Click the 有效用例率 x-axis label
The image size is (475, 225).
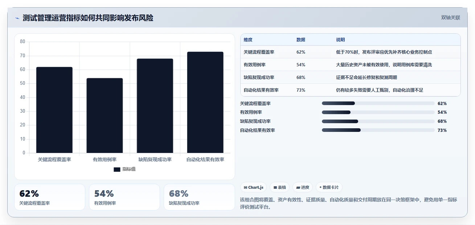105,159
